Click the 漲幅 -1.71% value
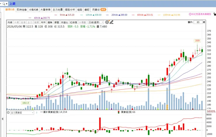Image resolution: width=216 pixels, height=137 pixels. pyautogui.click(x=88, y=27)
